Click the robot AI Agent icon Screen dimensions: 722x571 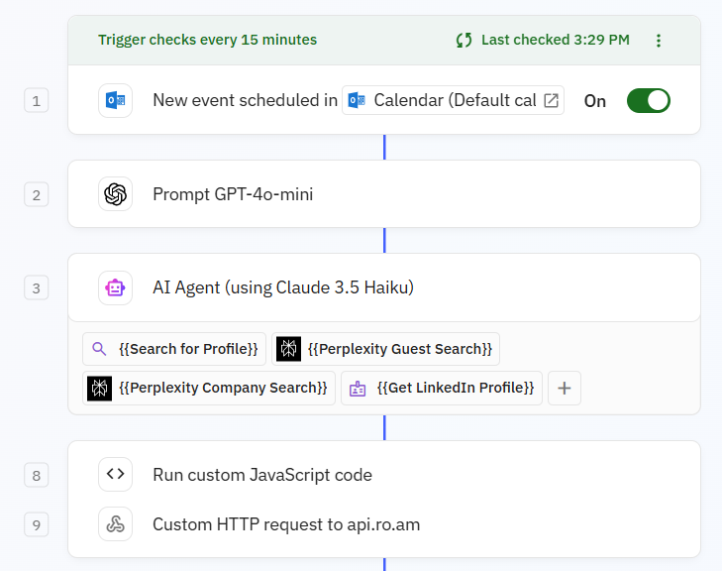pos(115,288)
